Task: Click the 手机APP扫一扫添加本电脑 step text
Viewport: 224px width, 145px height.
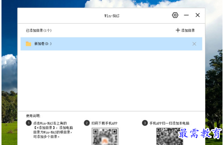Action: tap(169, 123)
